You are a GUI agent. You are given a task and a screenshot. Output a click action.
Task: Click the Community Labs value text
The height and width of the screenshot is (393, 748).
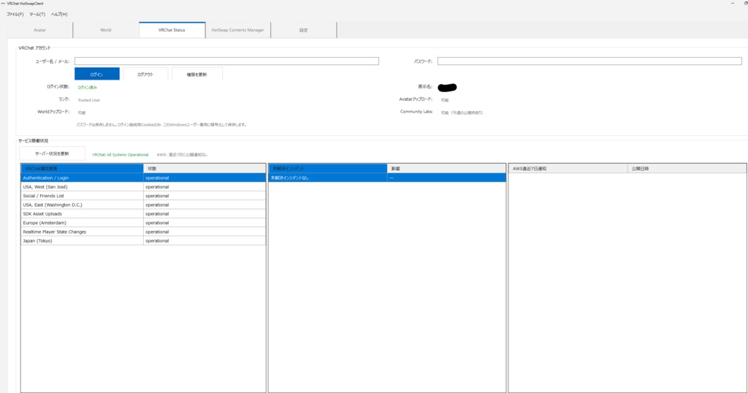pyautogui.click(x=462, y=112)
